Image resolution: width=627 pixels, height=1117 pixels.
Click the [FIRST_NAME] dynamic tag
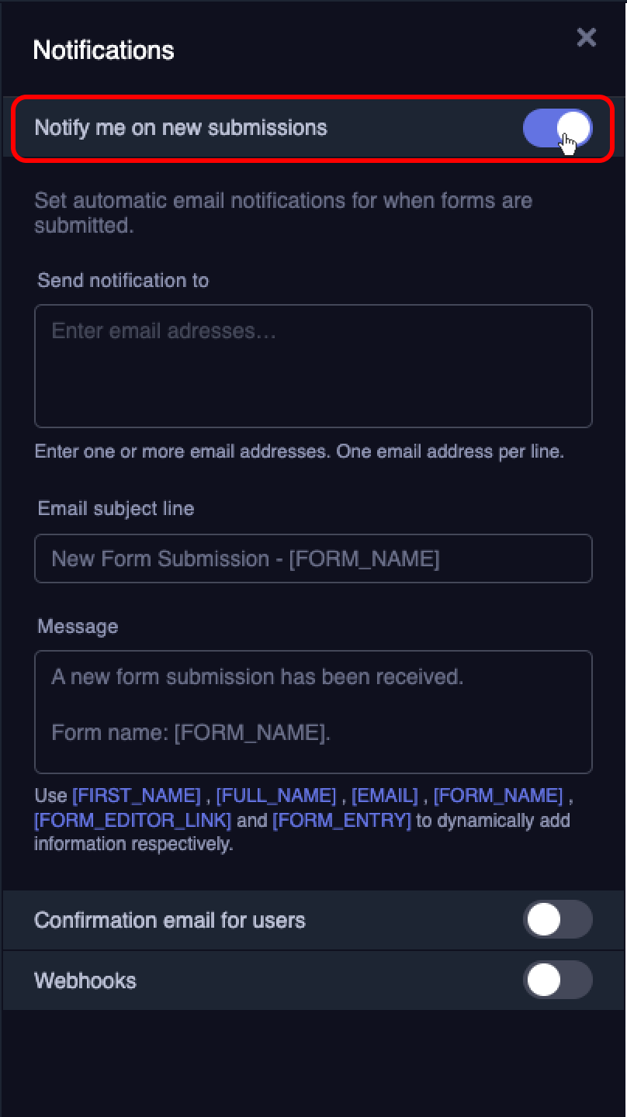134,794
